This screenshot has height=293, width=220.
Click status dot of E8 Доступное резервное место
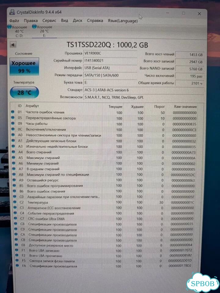(16, 244)
